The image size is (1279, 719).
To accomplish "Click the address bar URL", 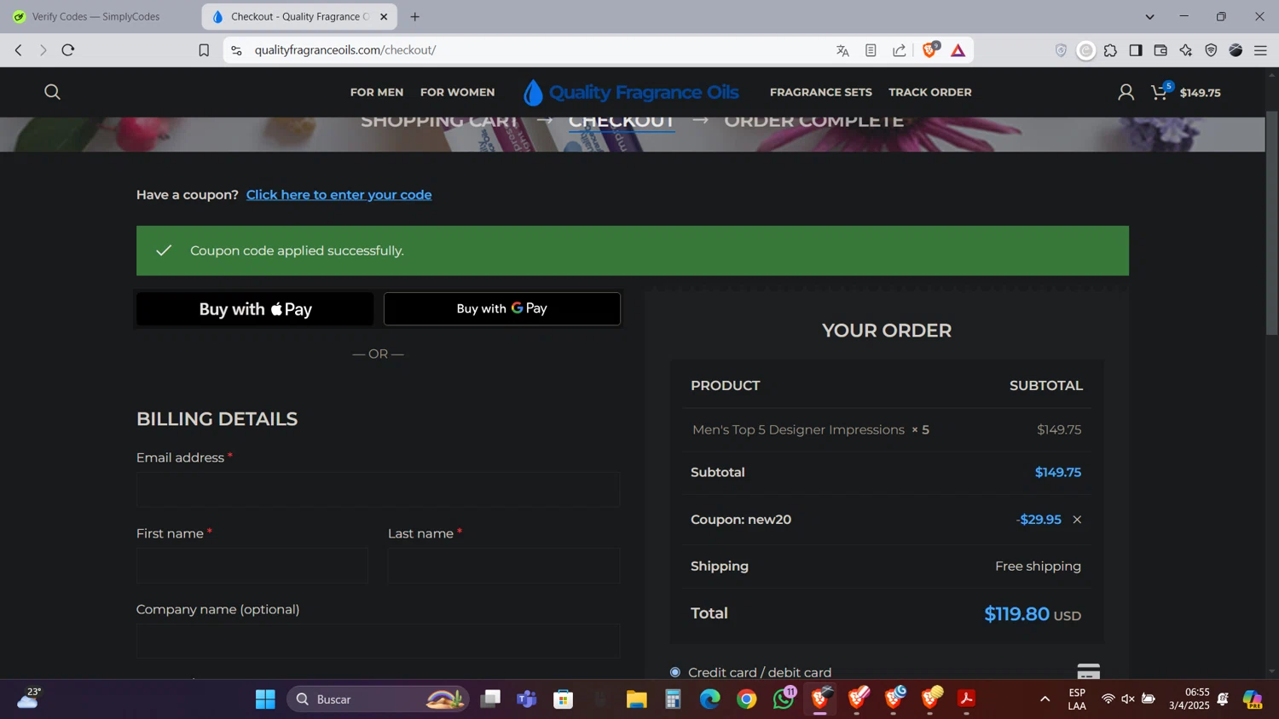I will (345, 50).
